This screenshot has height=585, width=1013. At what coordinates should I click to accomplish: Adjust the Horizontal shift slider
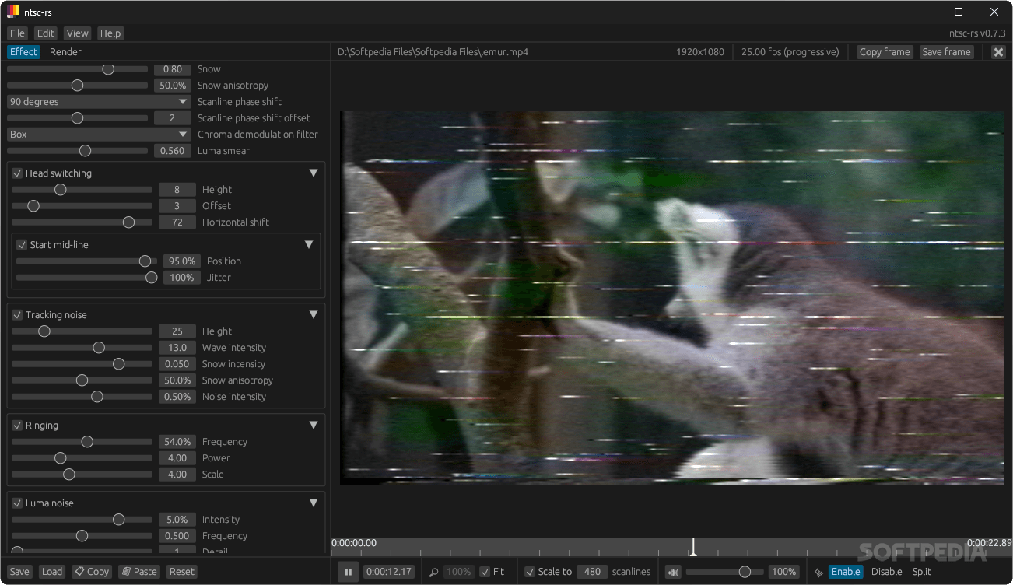click(82, 222)
